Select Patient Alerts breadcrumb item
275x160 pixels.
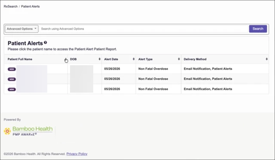pos(31,6)
